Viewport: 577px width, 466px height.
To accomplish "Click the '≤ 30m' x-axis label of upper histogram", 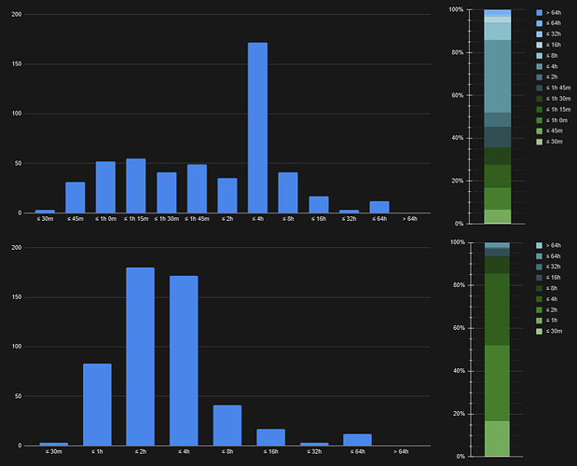I will coord(45,219).
